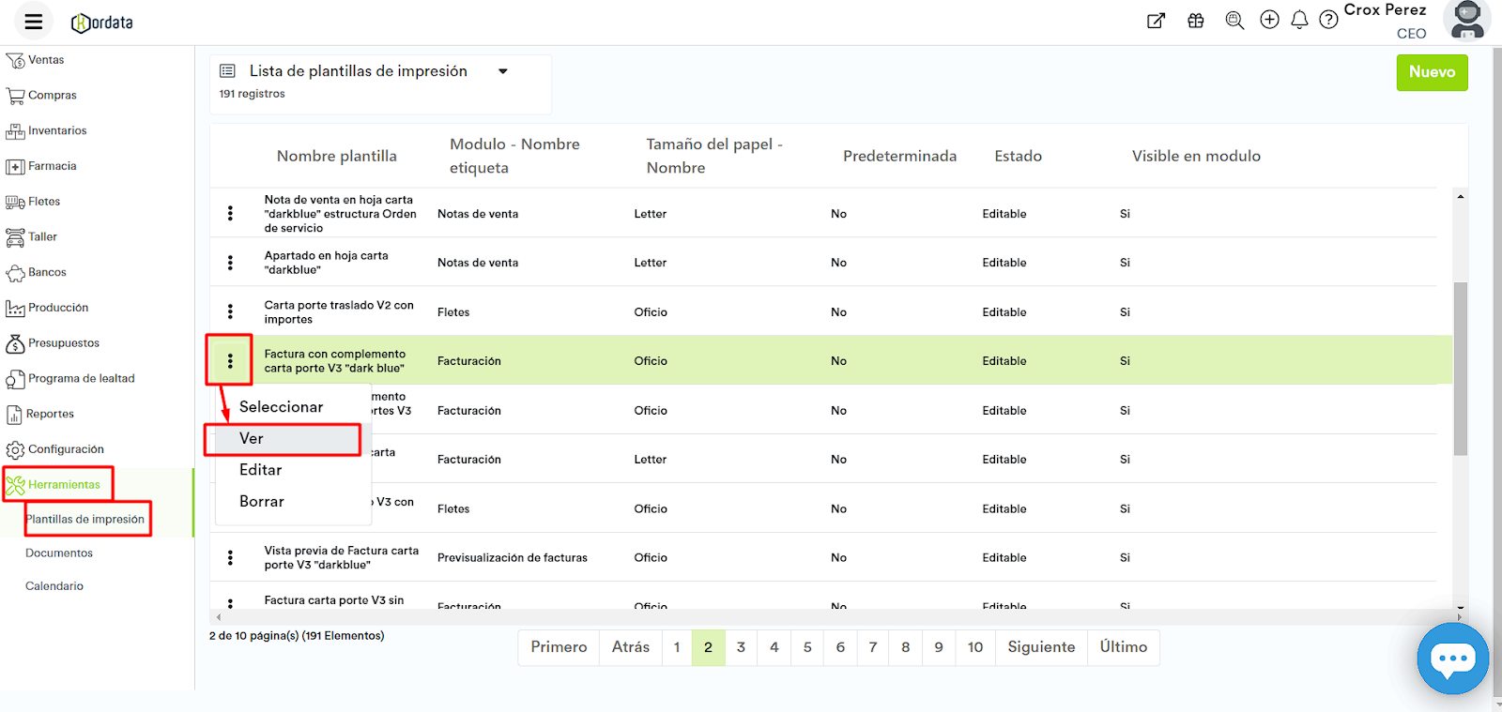This screenshot has height=712, width=1502.
Task: Open the Inventarios sidebar module
Action: pos(56,131)
